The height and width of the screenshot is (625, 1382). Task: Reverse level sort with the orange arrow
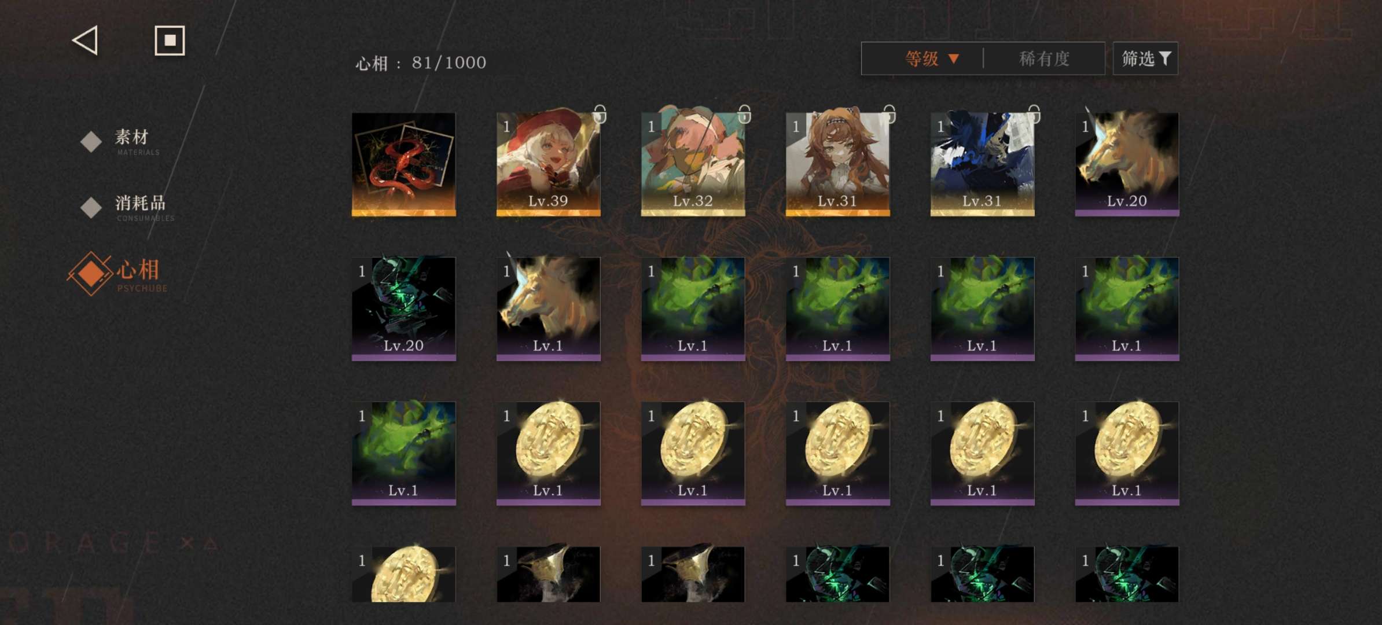point(954,58)
